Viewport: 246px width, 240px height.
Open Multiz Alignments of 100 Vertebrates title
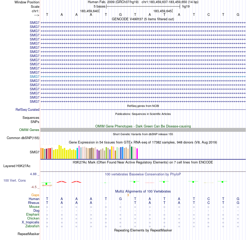143,191
